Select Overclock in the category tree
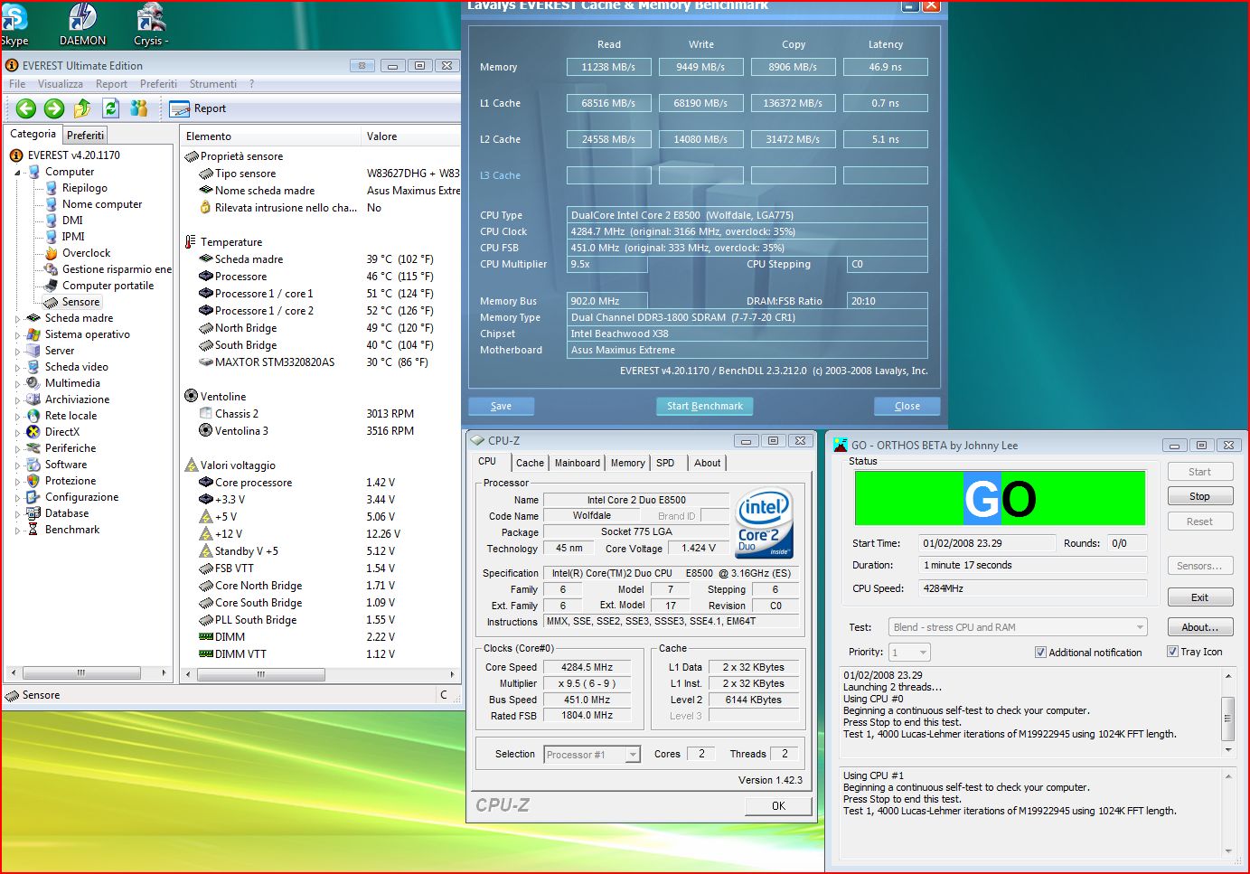1250x874 pixels. [x=86, y=253]
